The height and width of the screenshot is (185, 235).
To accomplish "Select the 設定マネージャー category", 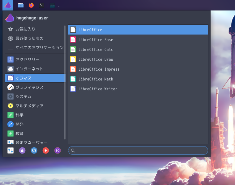I will pos(35,142).
